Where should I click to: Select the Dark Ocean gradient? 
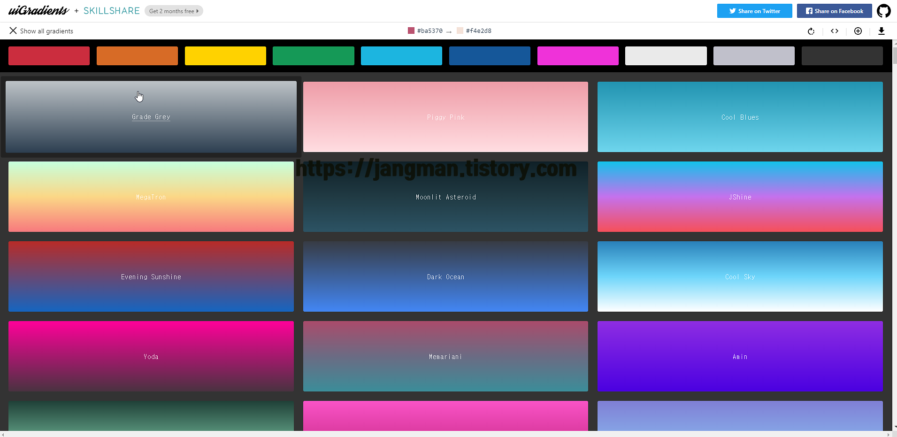[445, 276]
